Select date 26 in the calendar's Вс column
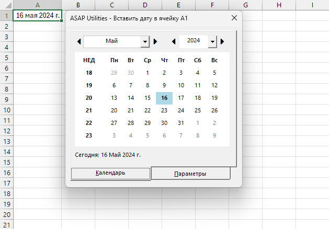This screenshot has width=329, height=229. 214,110
